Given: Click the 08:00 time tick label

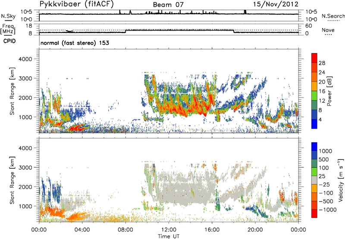Looking at the screenshot, I should click(125, 230).
